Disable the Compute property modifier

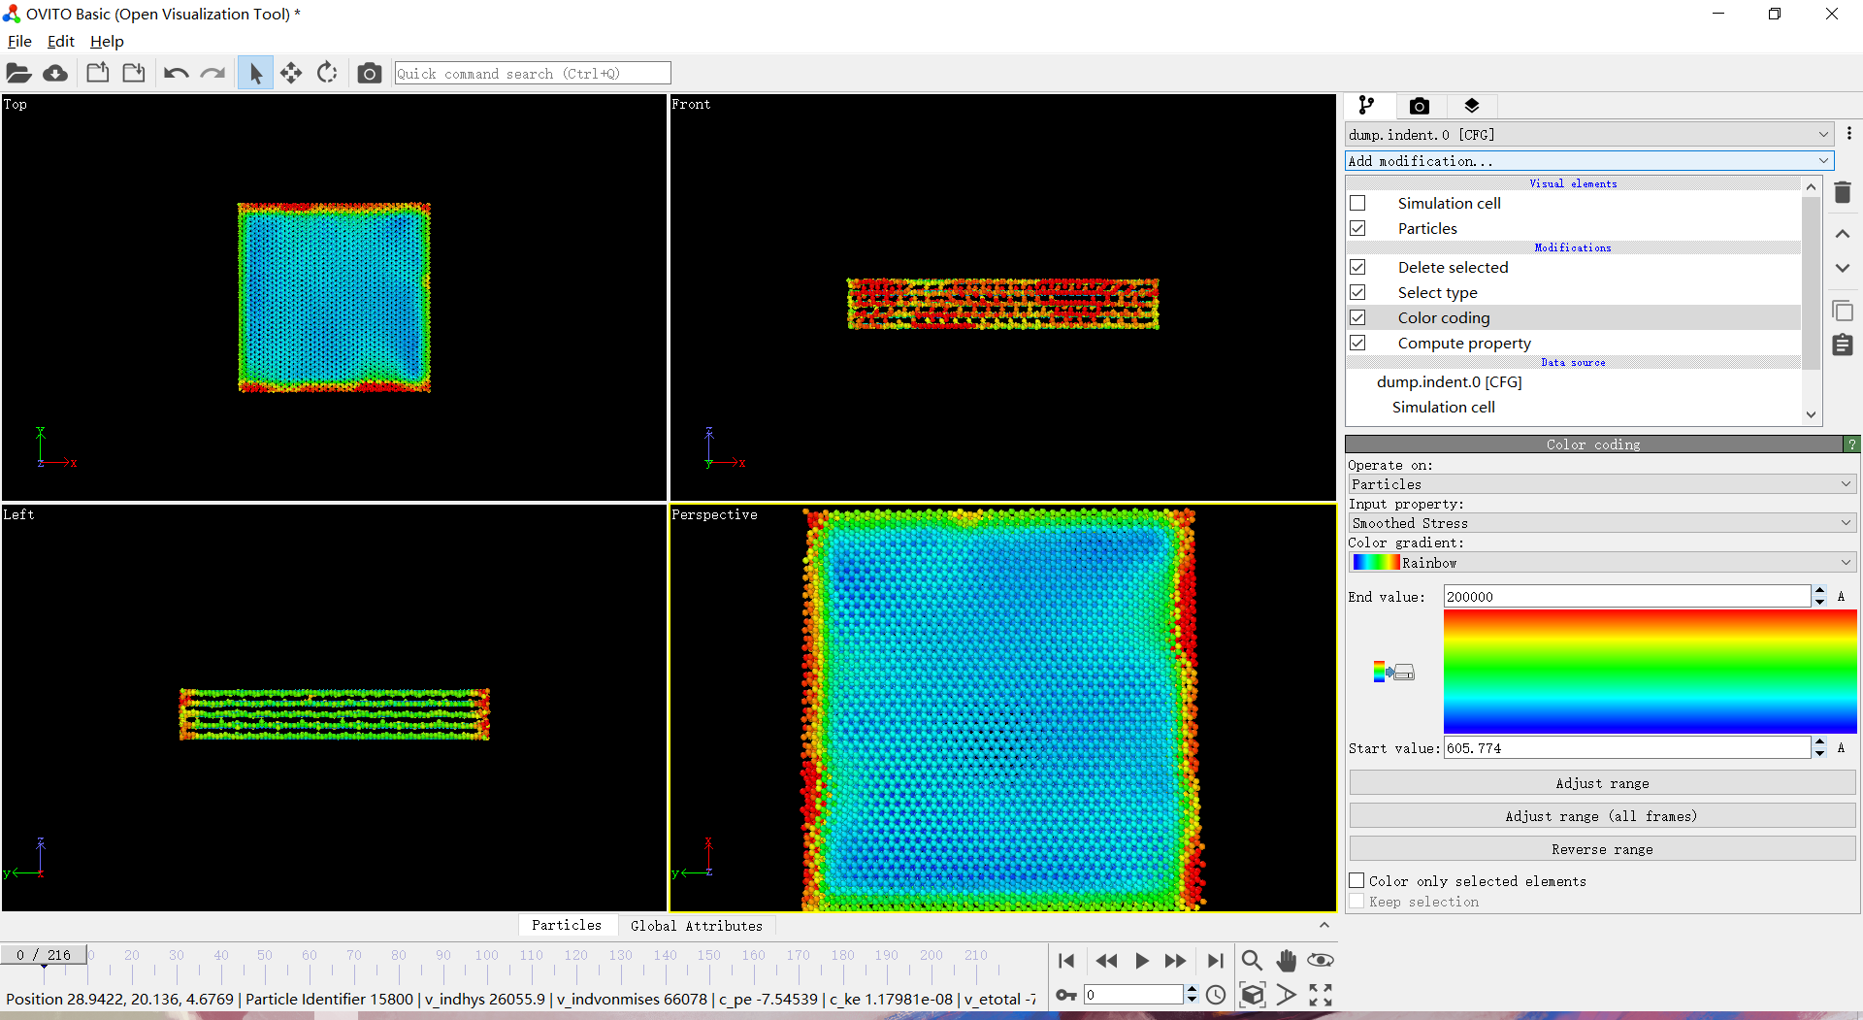(1358, 342)
